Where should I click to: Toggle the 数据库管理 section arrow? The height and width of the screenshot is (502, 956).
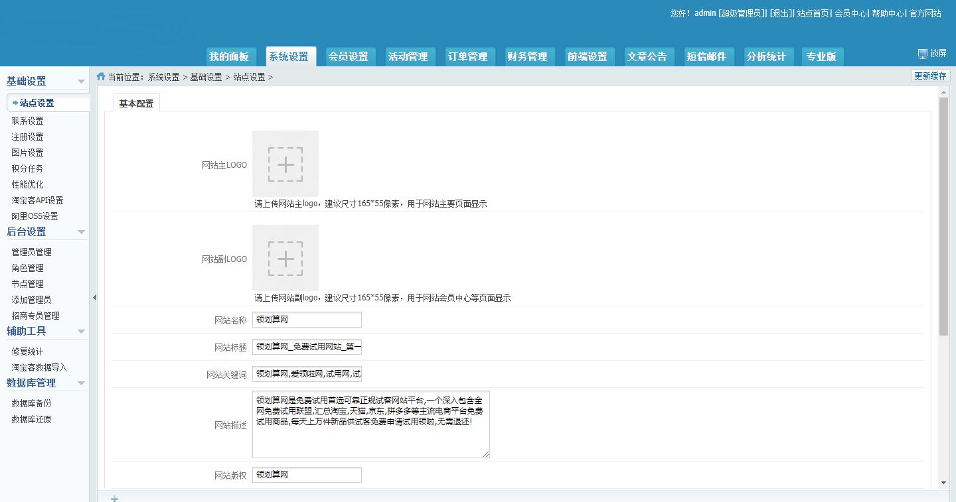click(x=81, y=383)
